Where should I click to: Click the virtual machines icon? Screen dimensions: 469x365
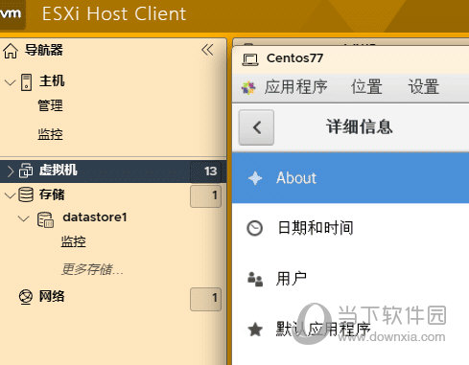coord(26,171)
